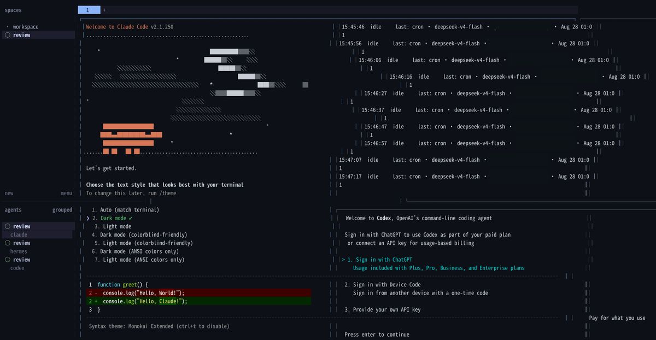Click the log row timestamped 15:47:07

pyautogui.click(x=464, y=160)
